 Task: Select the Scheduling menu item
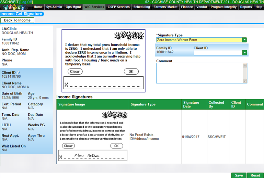(x=141, y=7)
